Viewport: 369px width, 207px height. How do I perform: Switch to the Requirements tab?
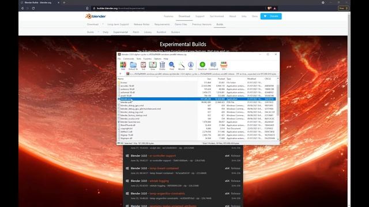pos(162,24)
